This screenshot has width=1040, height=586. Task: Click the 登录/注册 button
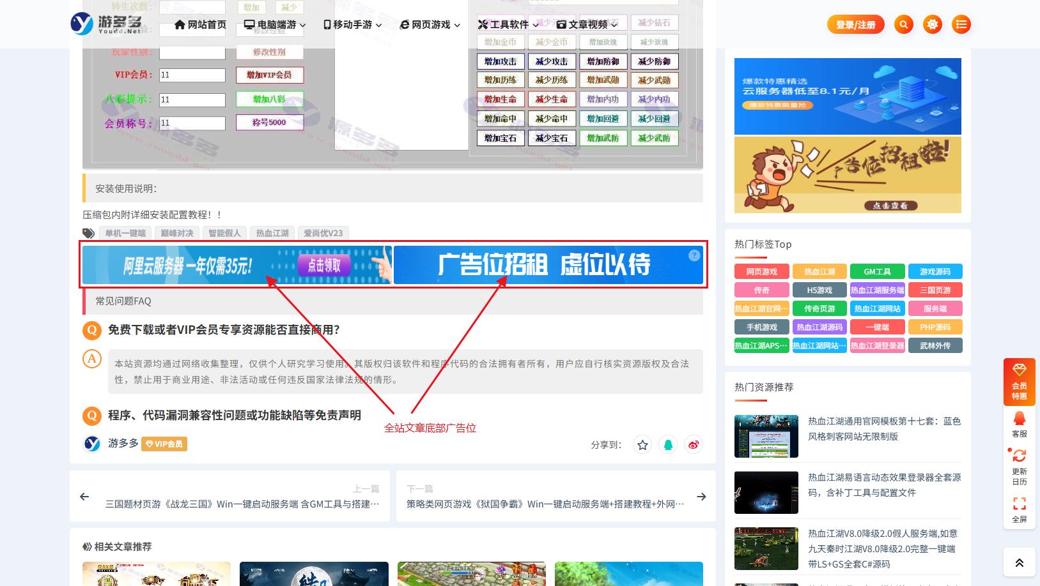[x=856, y=24]
